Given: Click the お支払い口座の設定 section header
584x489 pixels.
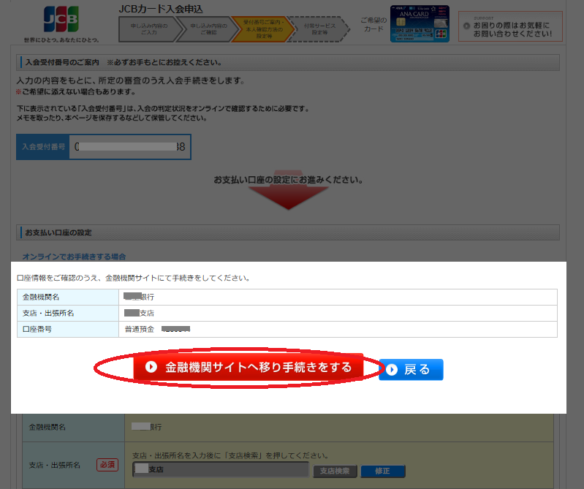Looking at the screenshot, I should (288, 232).
